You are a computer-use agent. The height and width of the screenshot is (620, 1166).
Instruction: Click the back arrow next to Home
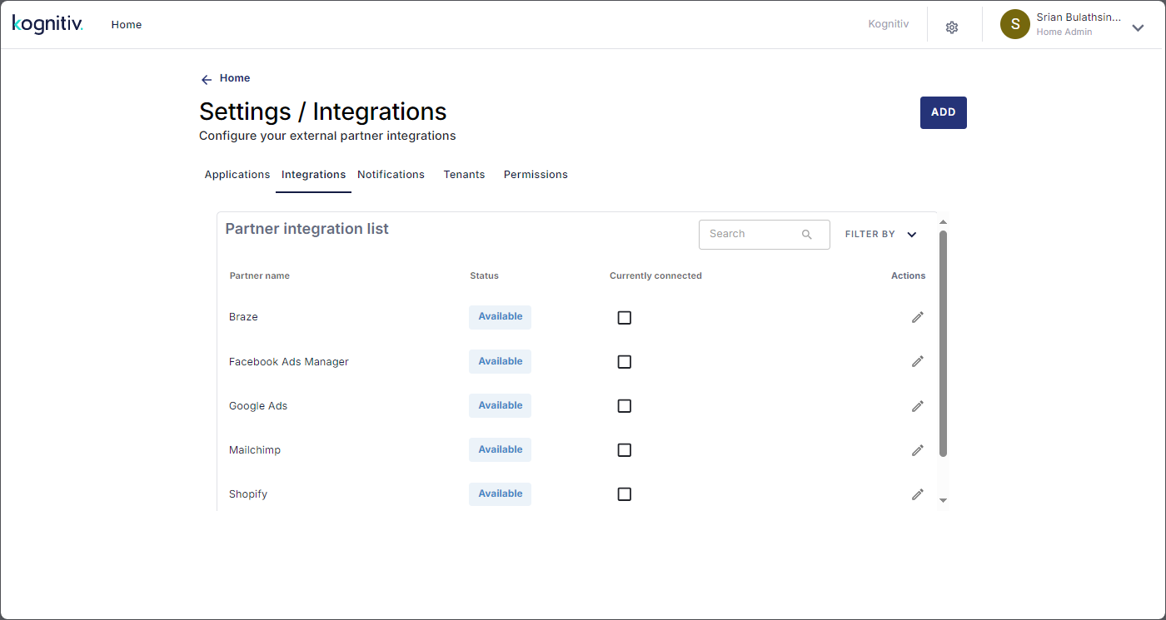pyautogui.click(x=207, y=79)
